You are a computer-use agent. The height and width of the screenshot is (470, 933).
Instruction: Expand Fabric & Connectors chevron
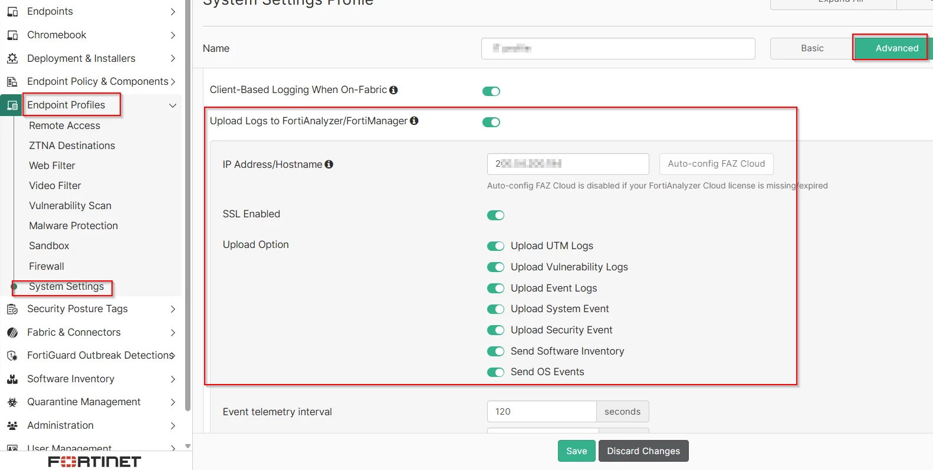[173, 333]
